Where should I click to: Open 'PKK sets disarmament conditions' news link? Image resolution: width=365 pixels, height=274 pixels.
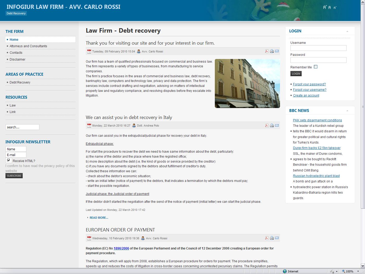[317, 120]
